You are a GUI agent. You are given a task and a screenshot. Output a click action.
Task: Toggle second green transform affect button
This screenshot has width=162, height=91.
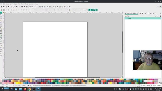point(92,10)
